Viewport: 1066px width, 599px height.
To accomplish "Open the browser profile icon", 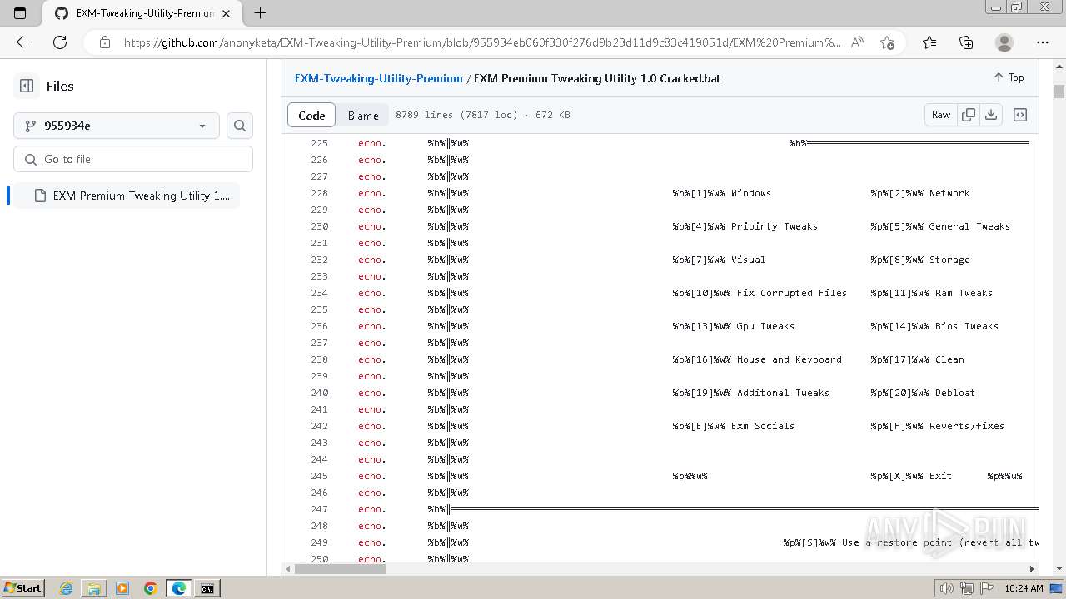I will [x=1004, y=42].
